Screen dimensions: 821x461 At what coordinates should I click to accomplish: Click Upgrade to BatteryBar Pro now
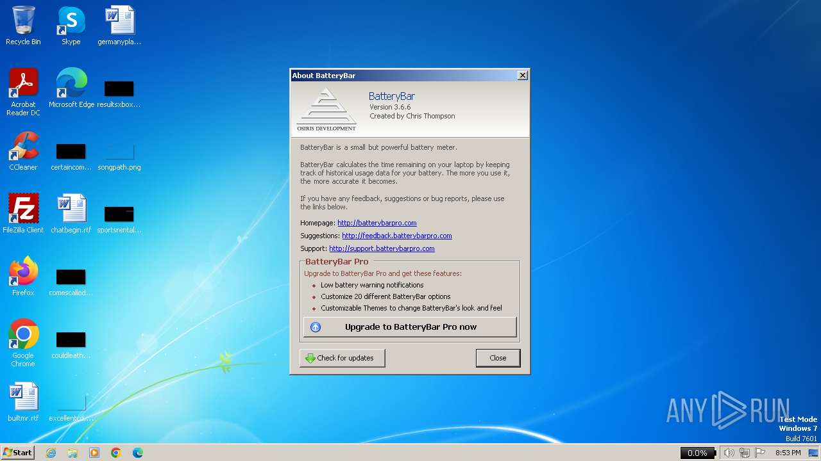410,327
